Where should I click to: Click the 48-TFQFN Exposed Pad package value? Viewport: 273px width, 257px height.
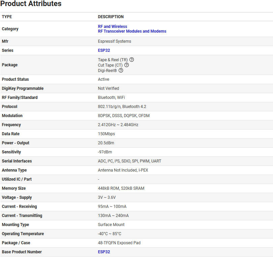(x=119, y=243)
